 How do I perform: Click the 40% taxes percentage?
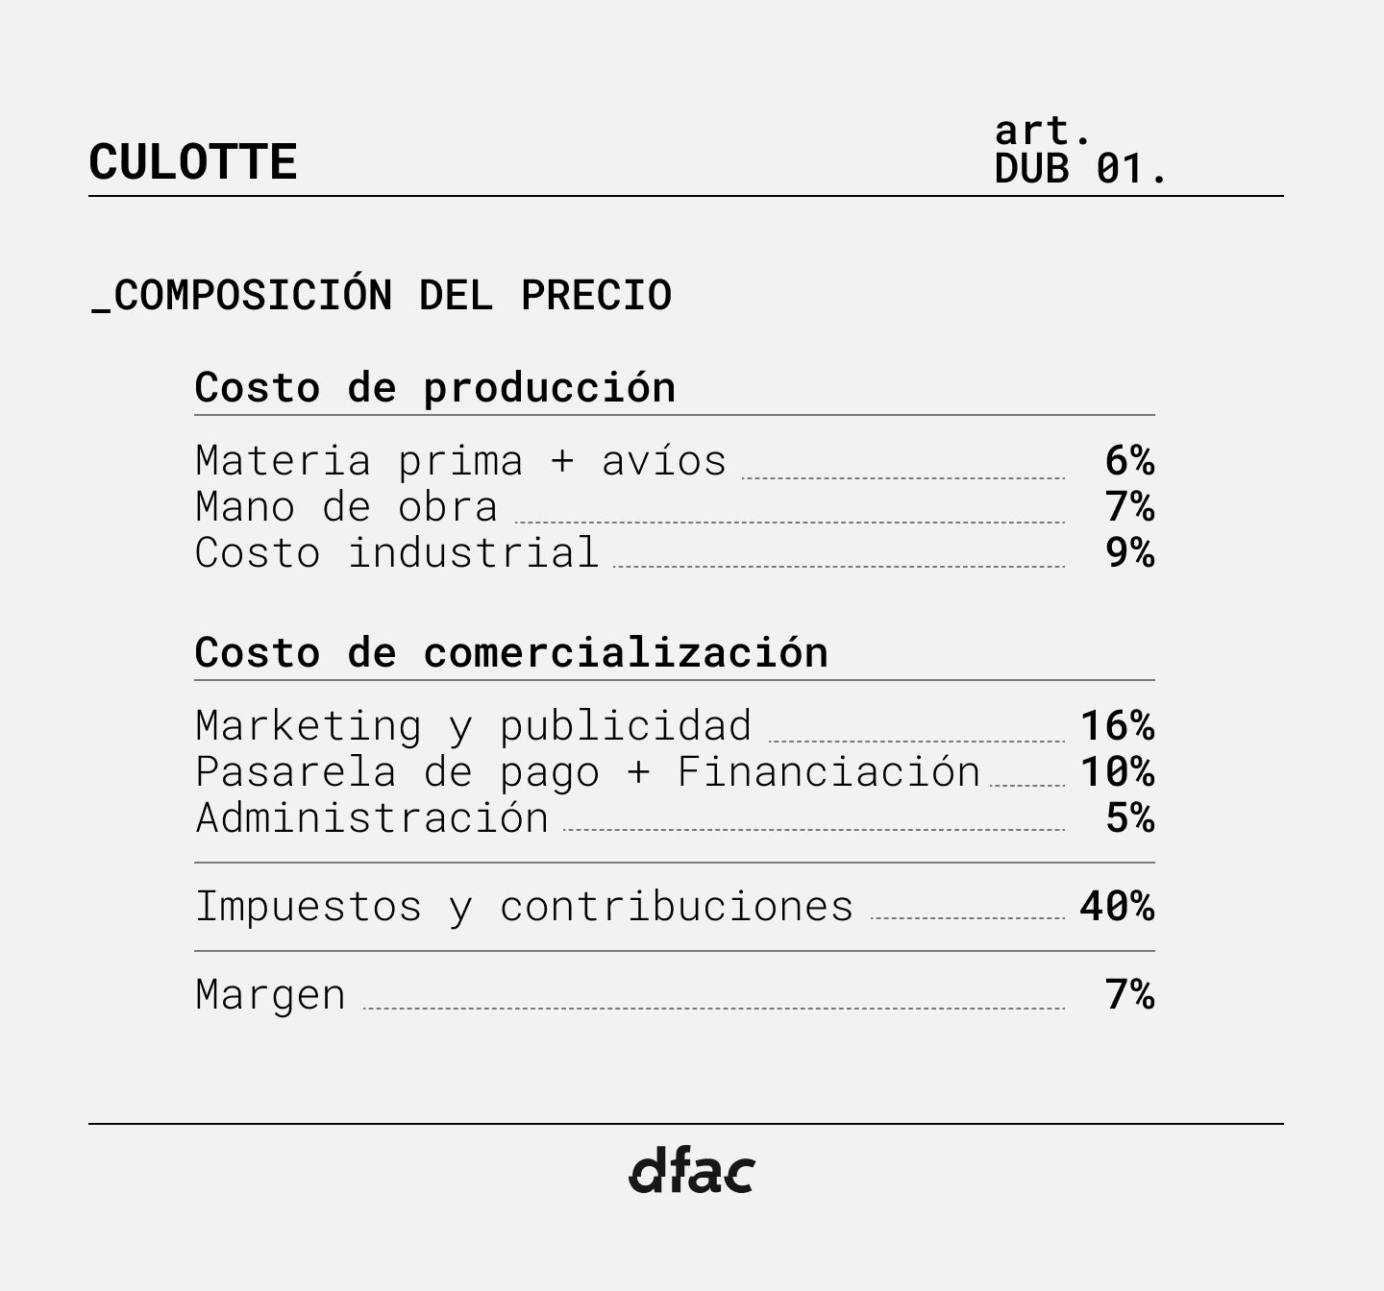pos(1117,907)
